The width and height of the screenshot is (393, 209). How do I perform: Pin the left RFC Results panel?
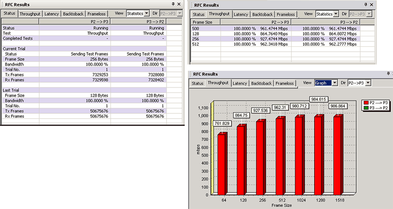(x=173, y=4)
